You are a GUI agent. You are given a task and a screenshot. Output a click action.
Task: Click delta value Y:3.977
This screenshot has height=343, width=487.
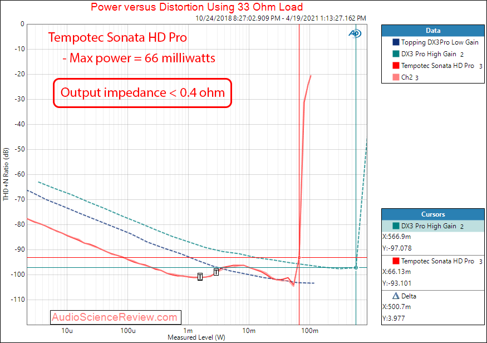point(393,318)
